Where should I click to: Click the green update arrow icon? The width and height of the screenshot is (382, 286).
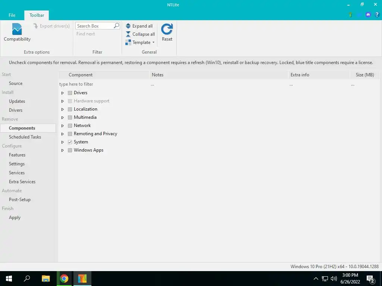(x=351, y=15)
